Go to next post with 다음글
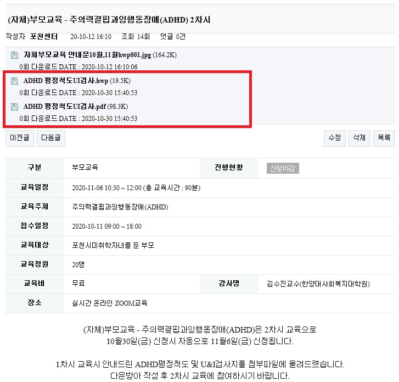The height and width of the screenshot is (382, 399). pos(51,139)
